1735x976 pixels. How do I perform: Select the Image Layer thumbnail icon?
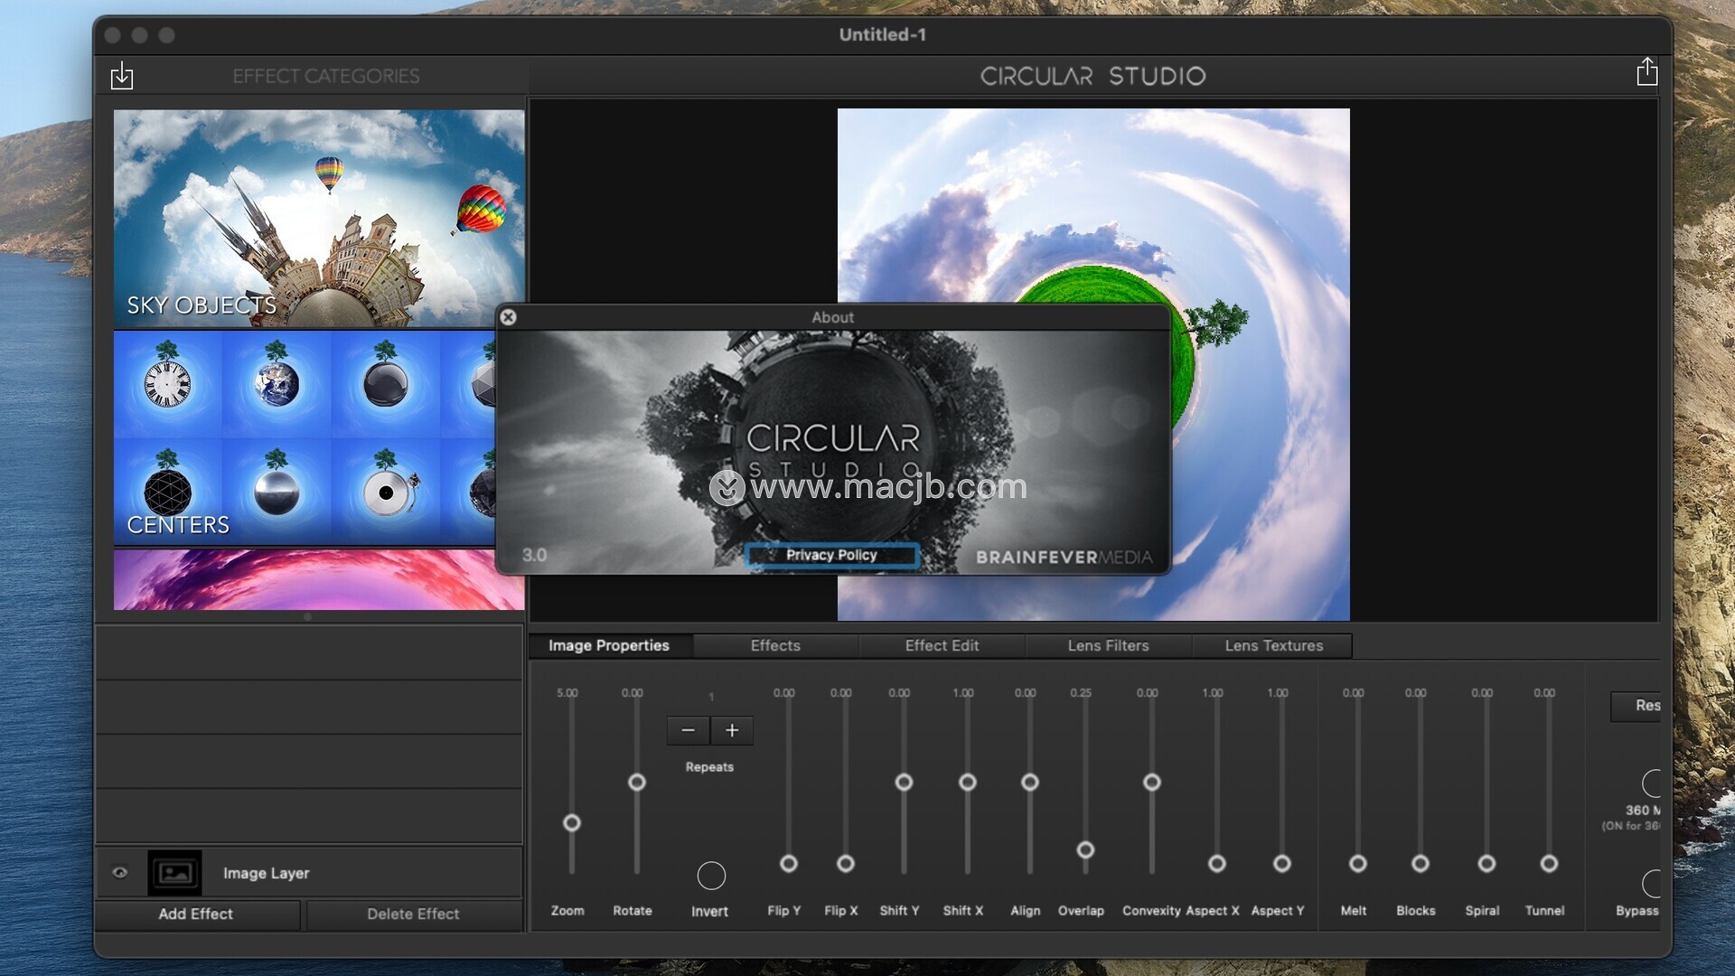174,873
